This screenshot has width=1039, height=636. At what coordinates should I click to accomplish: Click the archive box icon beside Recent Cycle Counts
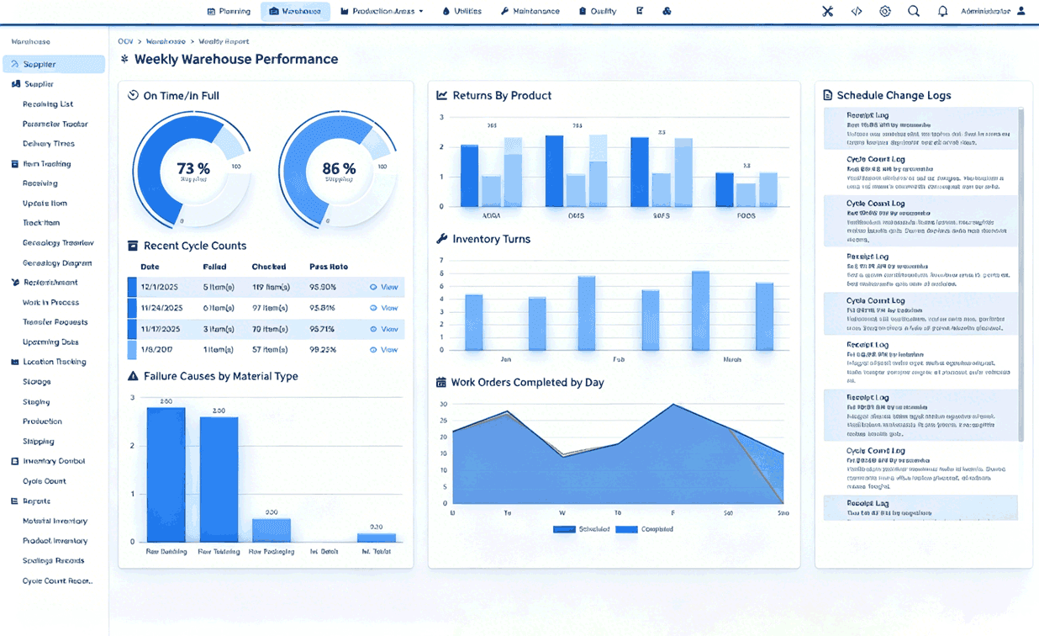click(x=133, y=246)
